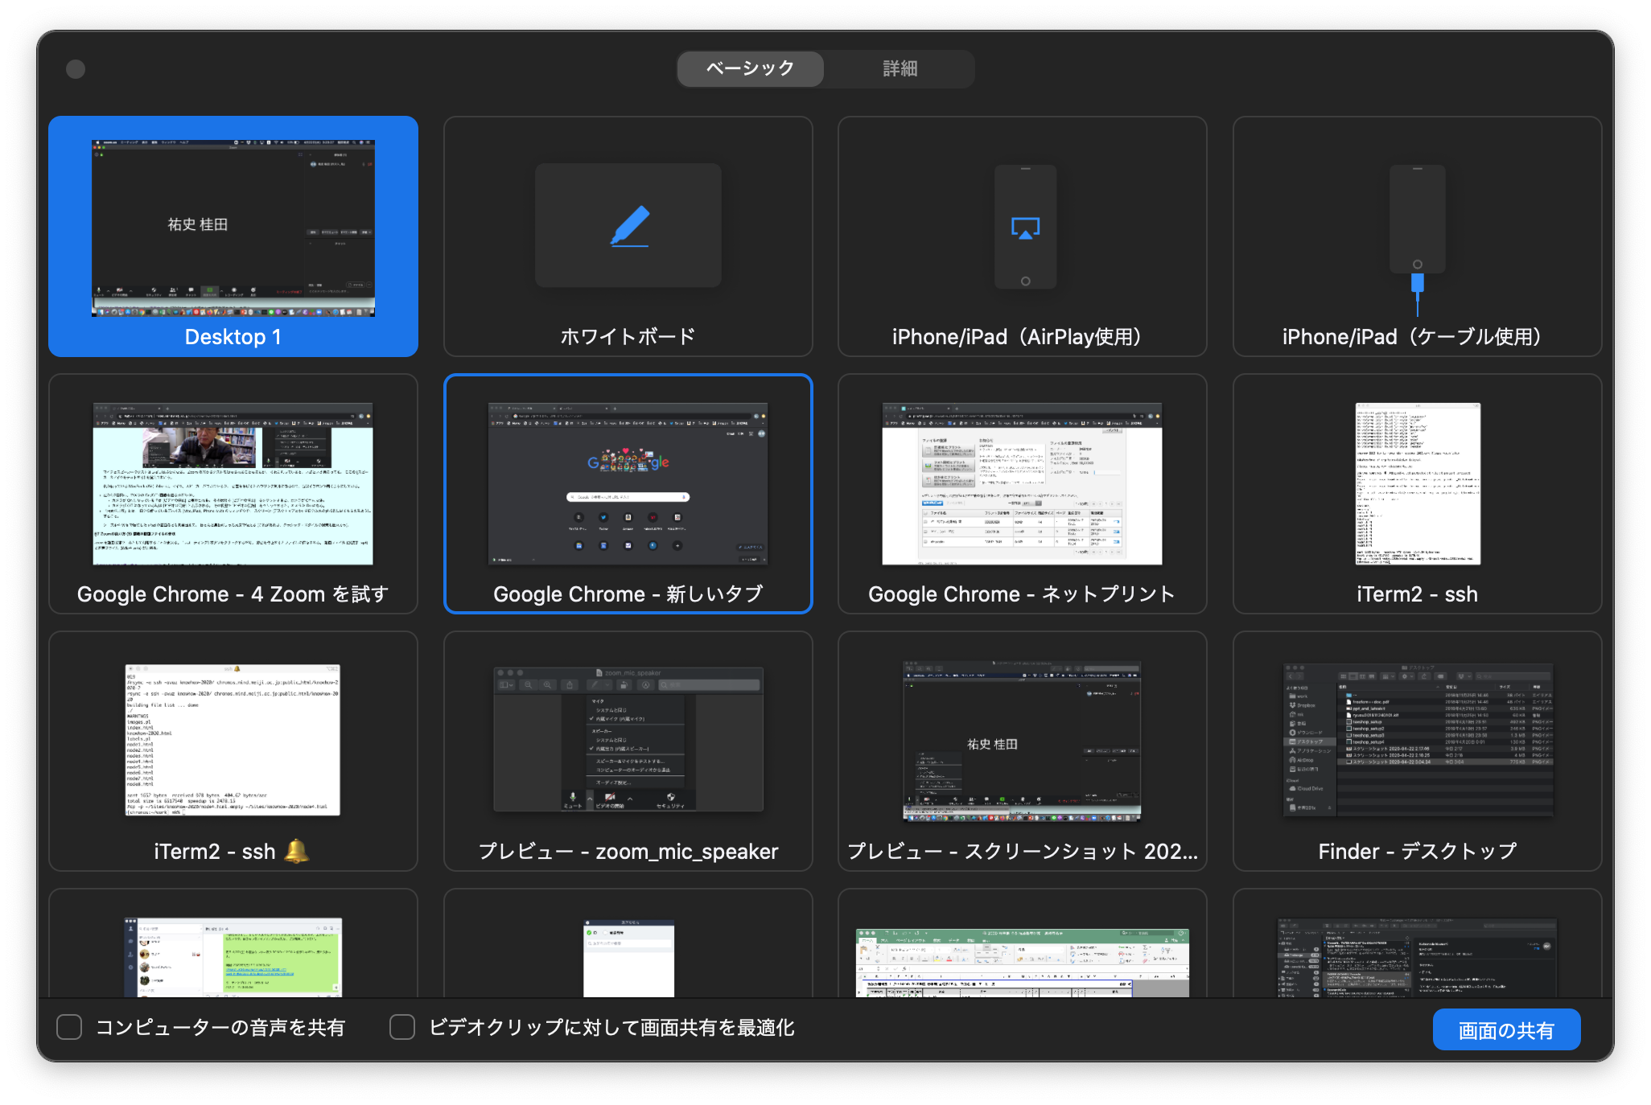Select the ホワイトボード label
The width and height of the screenshot is (1651, 1105).
(628, 336)
